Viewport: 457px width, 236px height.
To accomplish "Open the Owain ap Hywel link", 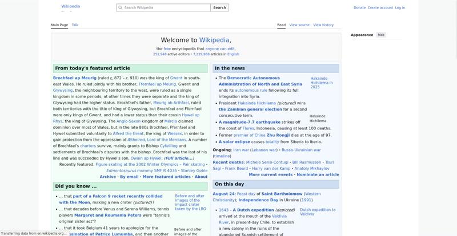I will (x=146, y=158).
